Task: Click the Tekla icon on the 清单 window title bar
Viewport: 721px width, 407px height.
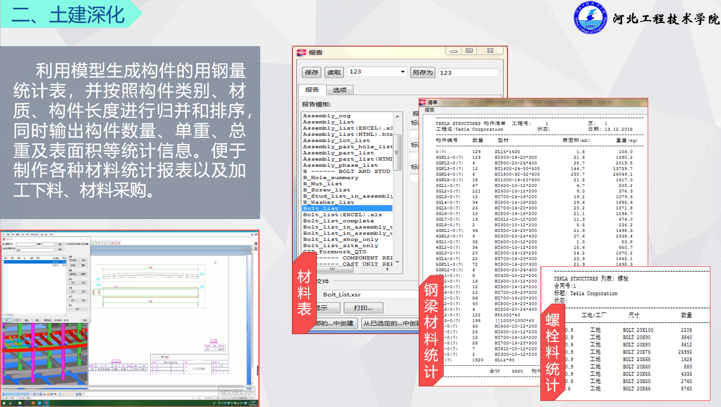Action: point(423,103)
